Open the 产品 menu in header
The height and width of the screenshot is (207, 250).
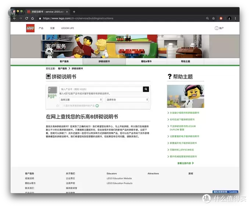click(x=41, y=28)
